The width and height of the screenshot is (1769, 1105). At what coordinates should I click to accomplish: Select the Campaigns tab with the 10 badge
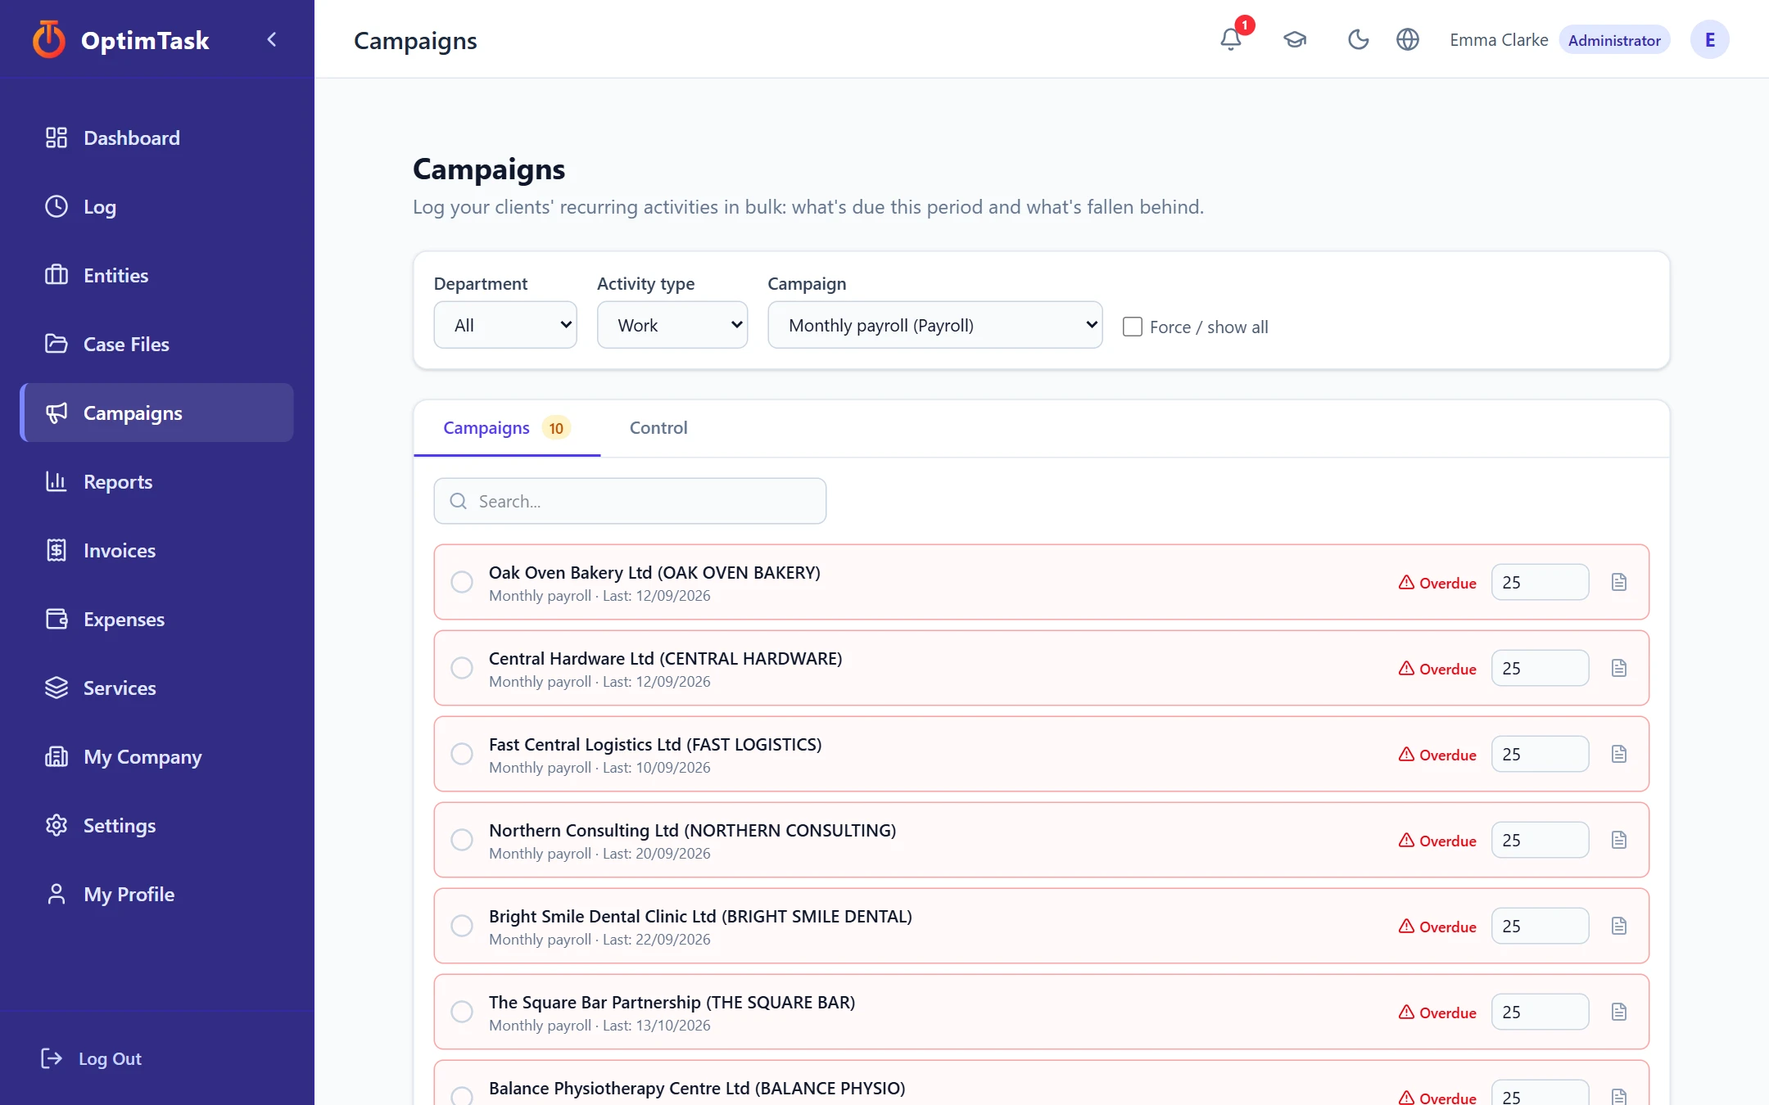click(x=507, y=427)
